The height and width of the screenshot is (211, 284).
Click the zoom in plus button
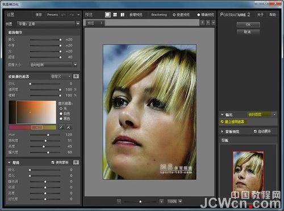tap(161, 201)
